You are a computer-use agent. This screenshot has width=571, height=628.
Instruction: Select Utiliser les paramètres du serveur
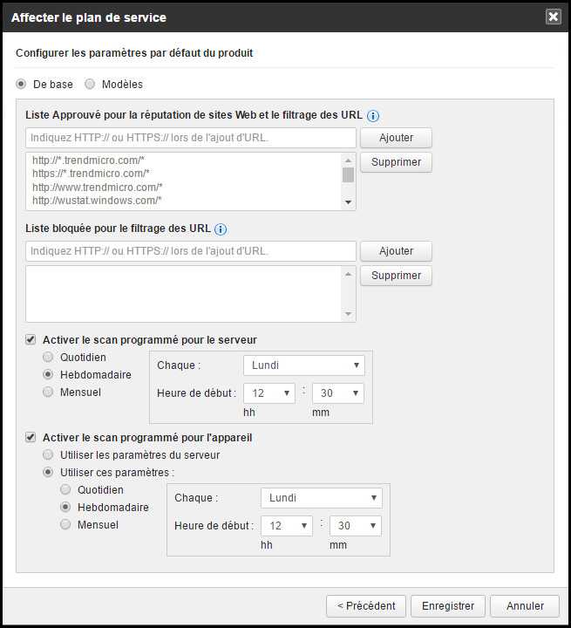click(49, 454)
